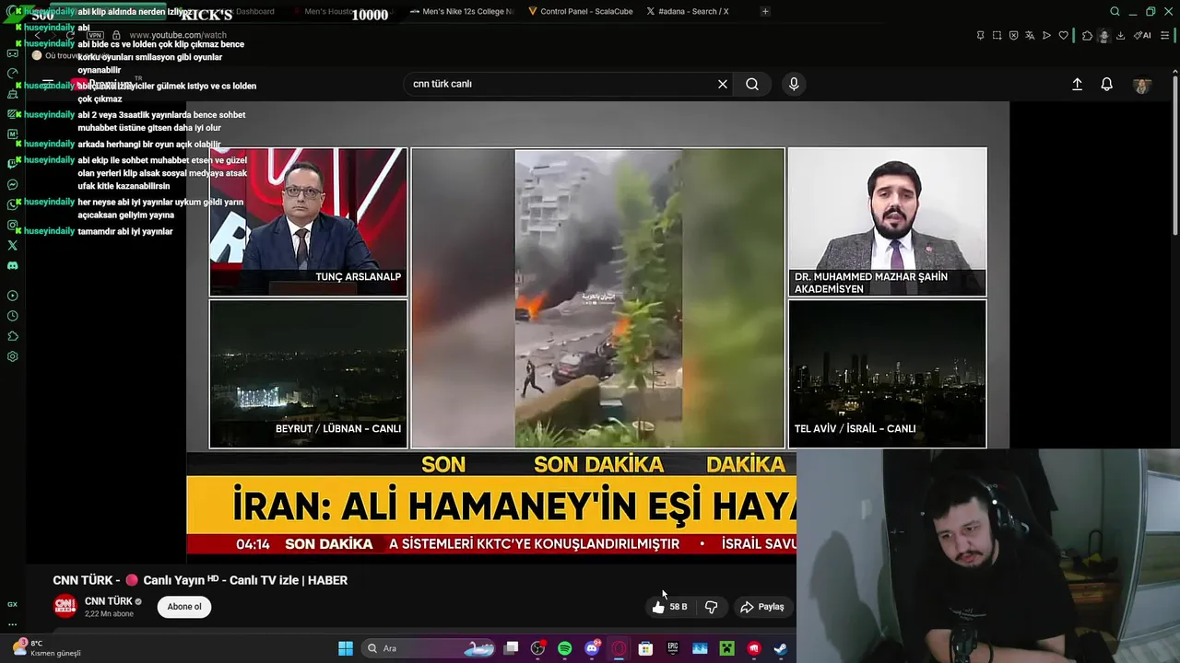This screenshot has height=663, width=1180.
Task: Switch to Men's Nike 12s College tab
Action: coord(461,11)
